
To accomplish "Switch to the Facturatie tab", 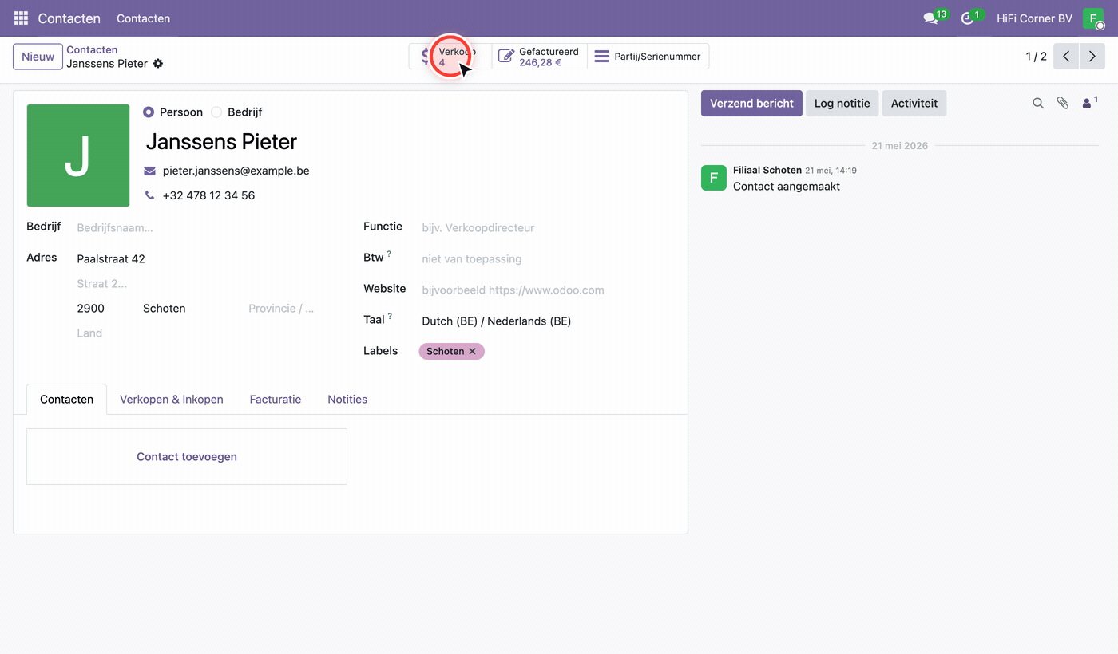I will (276, 399).
